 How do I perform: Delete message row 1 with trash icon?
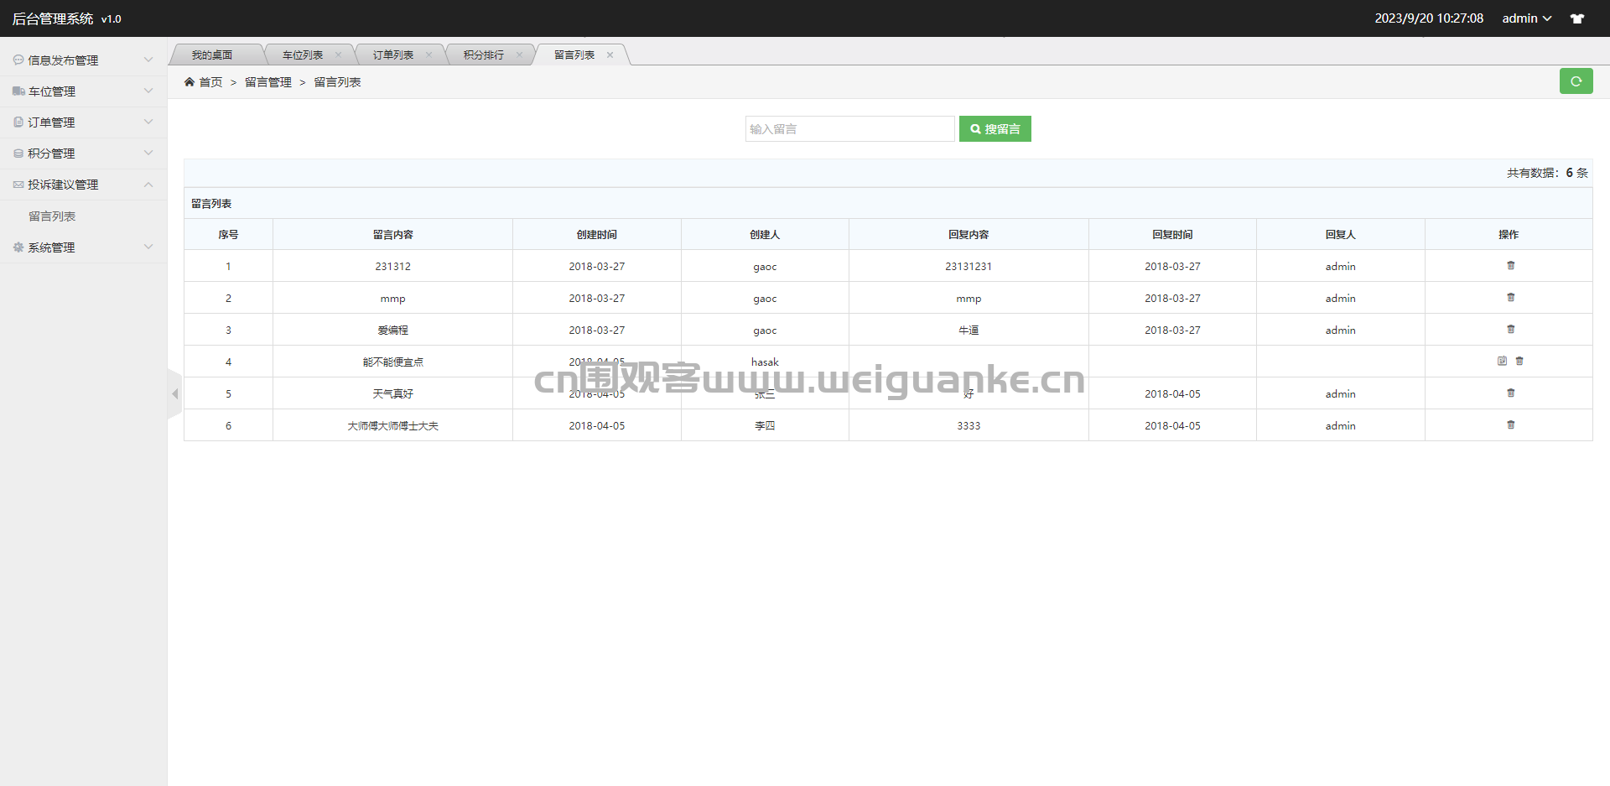click(1510, 266)
